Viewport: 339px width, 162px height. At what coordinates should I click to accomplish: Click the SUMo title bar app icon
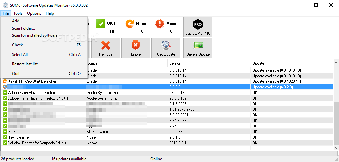(x=5, y=5)
